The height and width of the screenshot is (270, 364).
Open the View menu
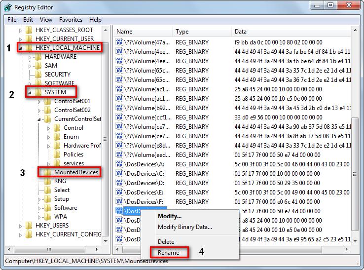click(x=46, y=20)
